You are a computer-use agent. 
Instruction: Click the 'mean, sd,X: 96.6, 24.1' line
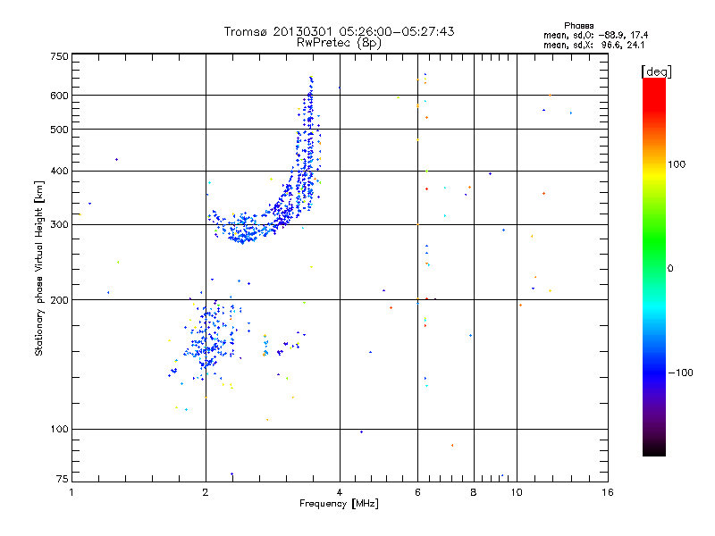pyautogui.click(x=593, y=45)
